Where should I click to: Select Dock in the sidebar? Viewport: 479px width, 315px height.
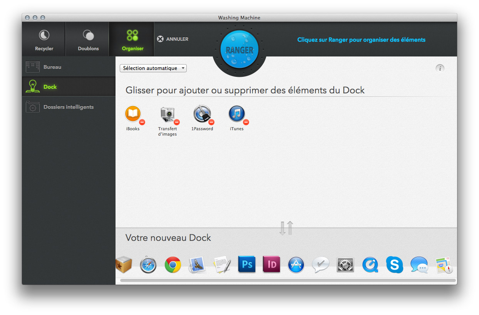69,87
